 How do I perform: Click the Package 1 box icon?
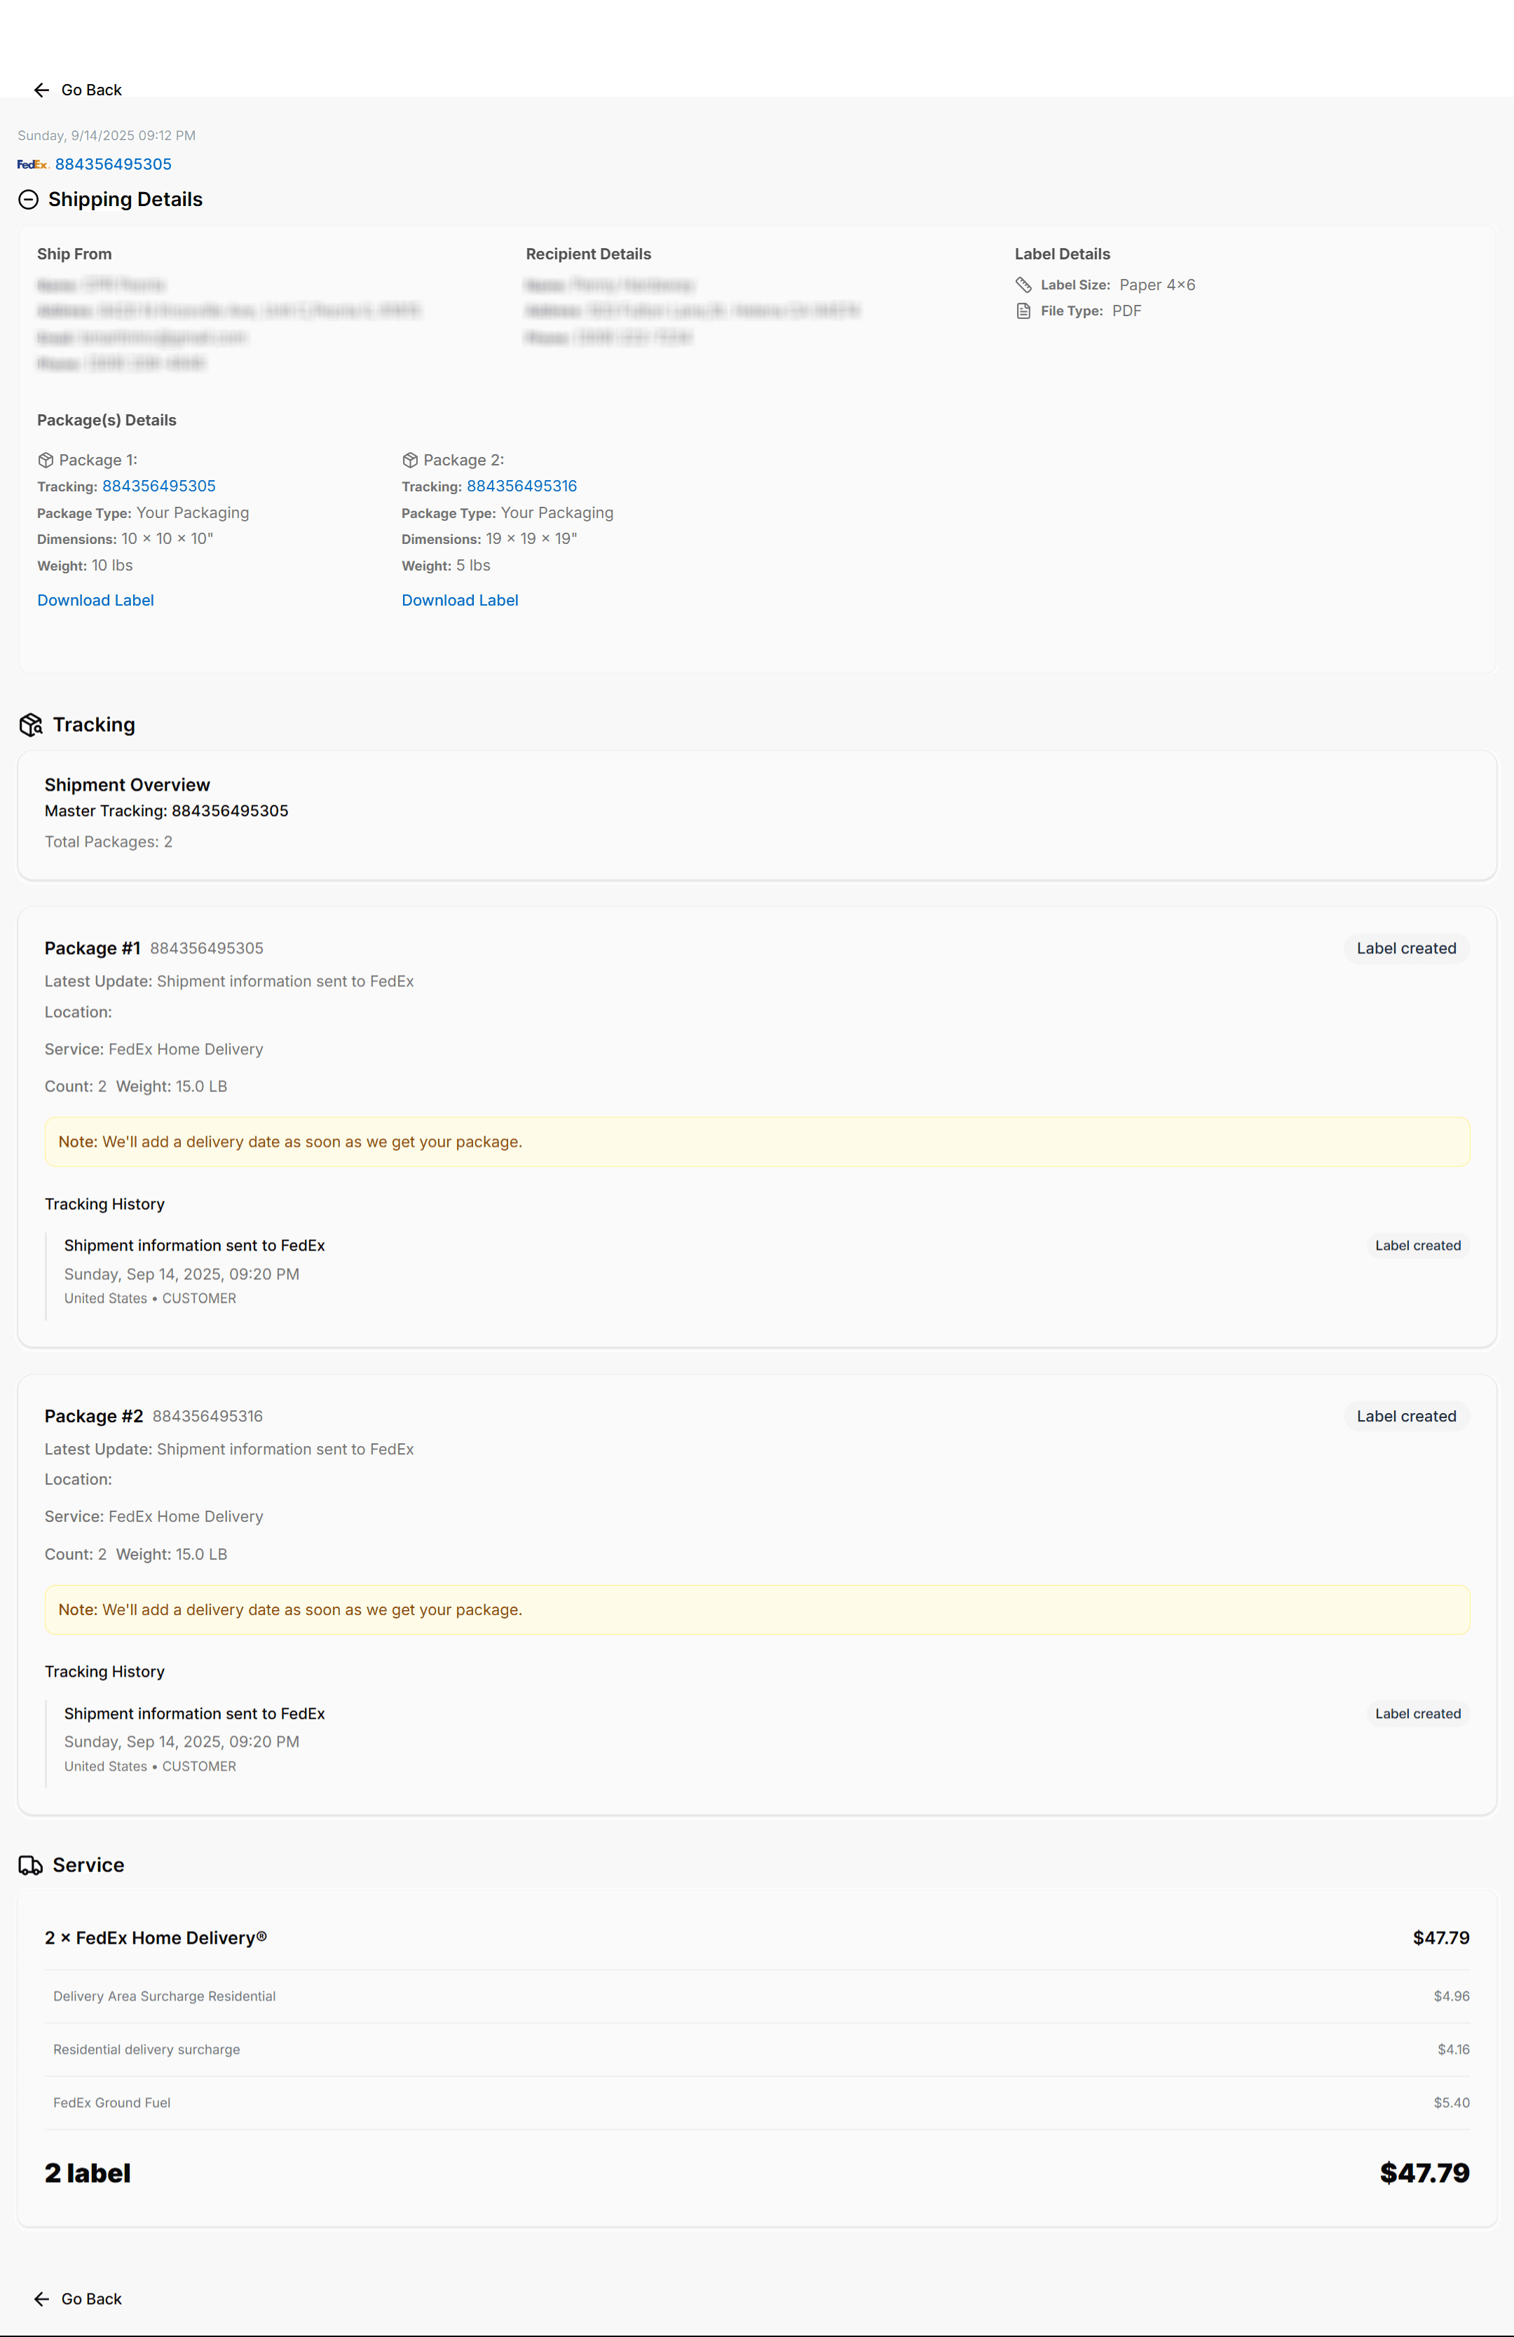(45, 460)
